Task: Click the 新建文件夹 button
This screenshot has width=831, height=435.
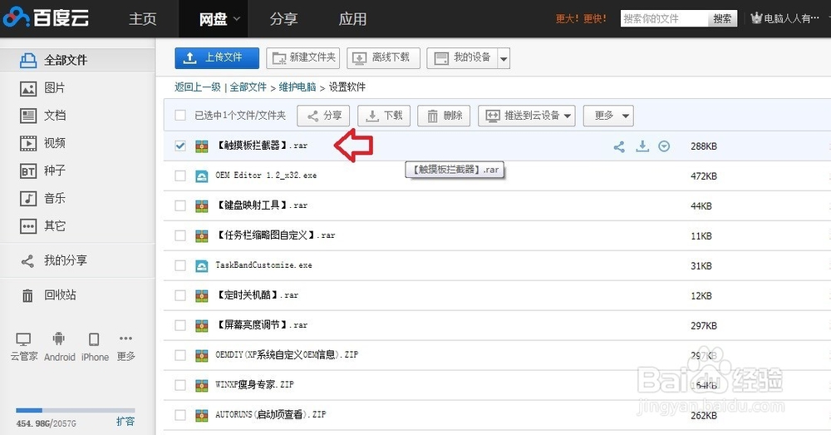Action: click(302, 58)
